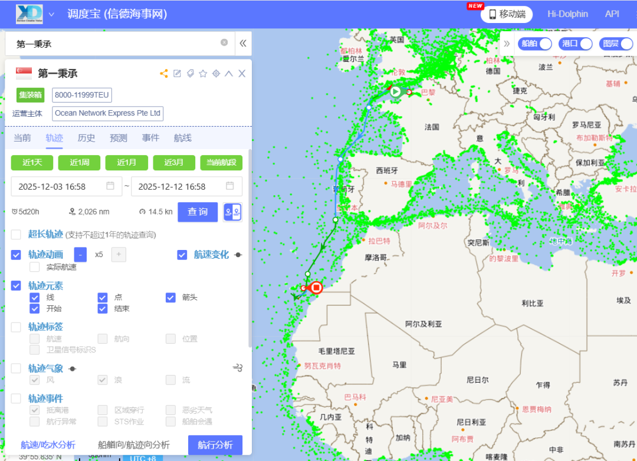
Task: Click the locate target icon in ship header
Action: pyautogui.click(x=216, y=74)
